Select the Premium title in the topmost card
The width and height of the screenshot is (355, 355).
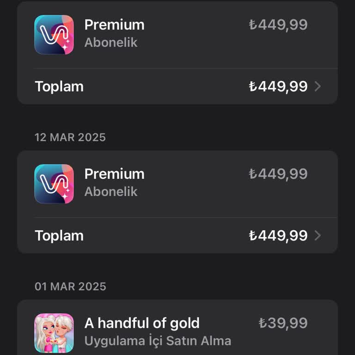[x=114, y=25]
